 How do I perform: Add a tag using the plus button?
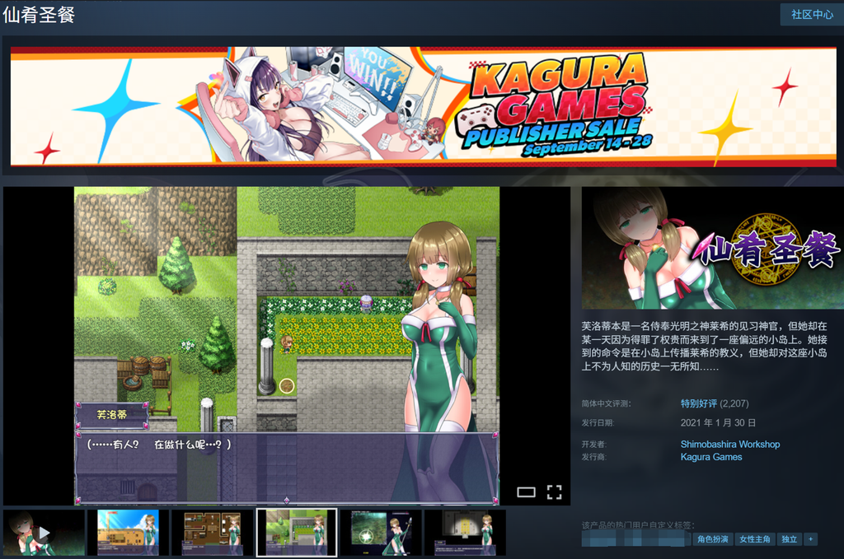811,539
